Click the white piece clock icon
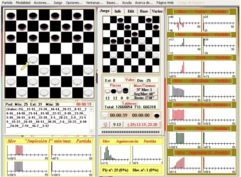The height and width of the screenshot is (177, 241). click(x=105, y=116)
